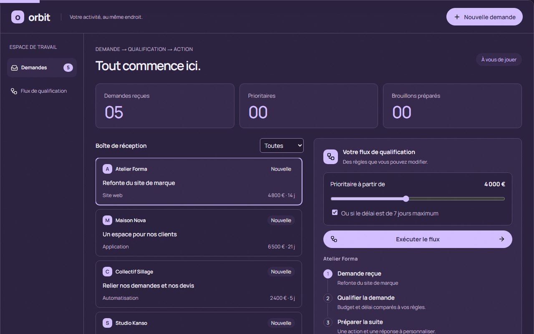Viewport: 534px width, 334px height.
Task: Click step 2 circle Qualifier la demande
Action: click(328, 298)
